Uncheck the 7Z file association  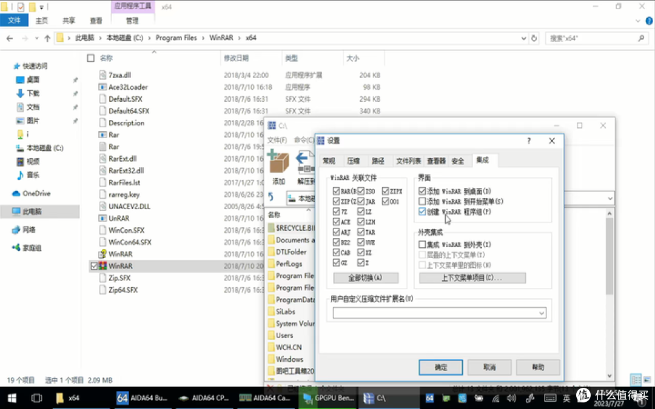[336, 211]
